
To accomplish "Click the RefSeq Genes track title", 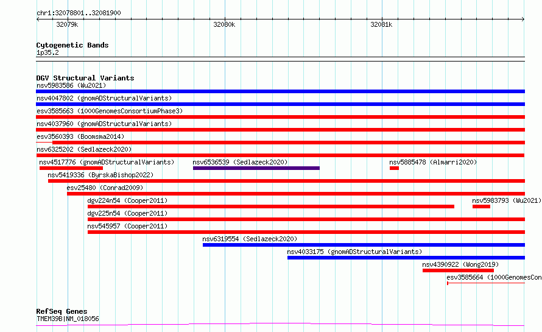I will click(x=62, y=311).
